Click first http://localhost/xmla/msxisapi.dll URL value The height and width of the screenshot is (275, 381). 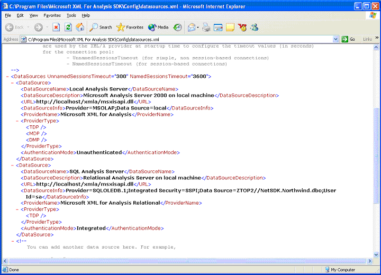(x=85, y=102)
